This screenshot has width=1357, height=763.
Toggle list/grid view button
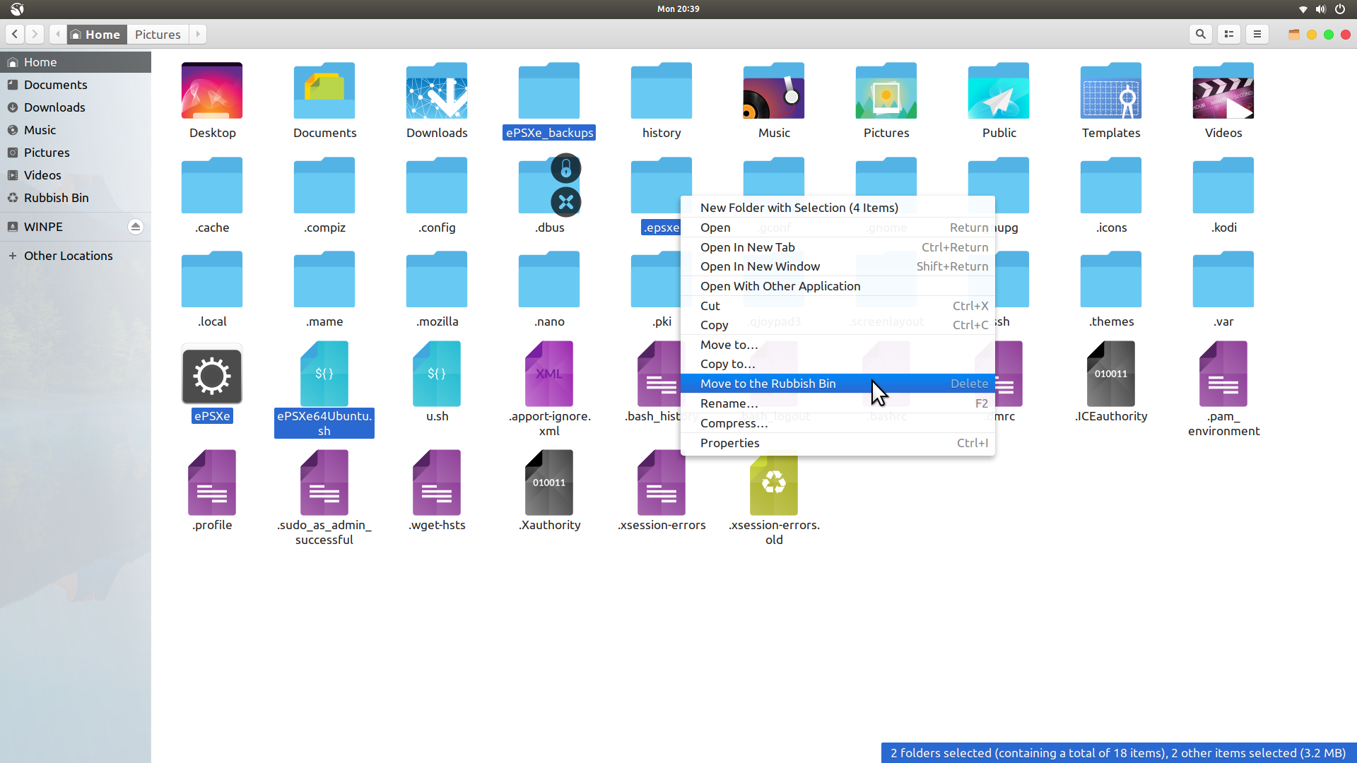[x=1229, y=34]
